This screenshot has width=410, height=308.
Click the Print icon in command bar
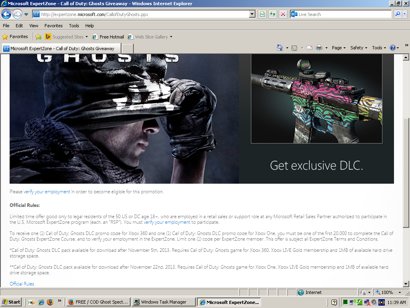click(x=319, y=48)
